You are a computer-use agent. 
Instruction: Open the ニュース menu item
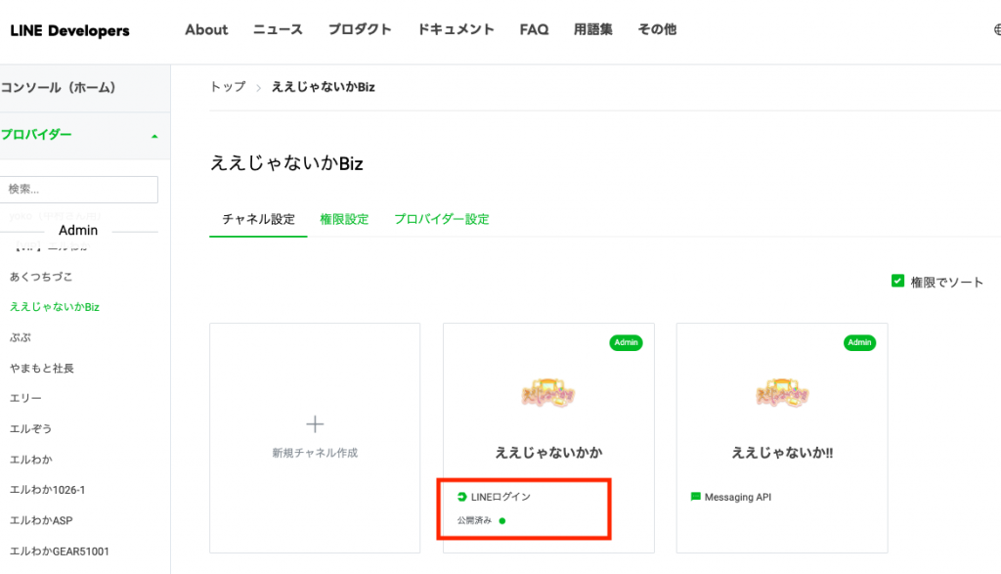tap(278, 30)
